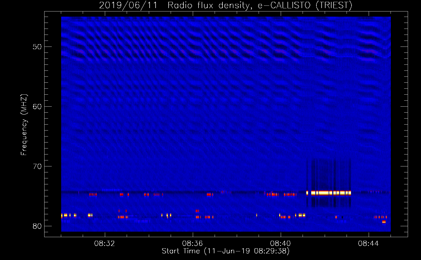Click the 'Start Time (11-Jun-19 08:29:38)' label
The height and width of the screenshot is (260, 421).
tap(226, 251)
